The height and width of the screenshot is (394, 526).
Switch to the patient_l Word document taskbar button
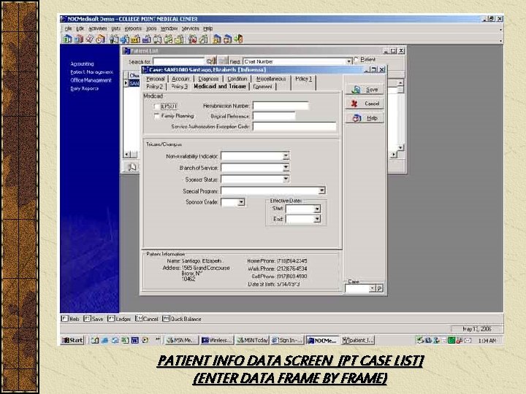click(357, 340)
